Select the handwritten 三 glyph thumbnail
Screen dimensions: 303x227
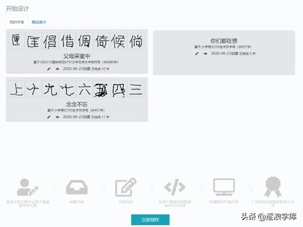pos(136,89)
